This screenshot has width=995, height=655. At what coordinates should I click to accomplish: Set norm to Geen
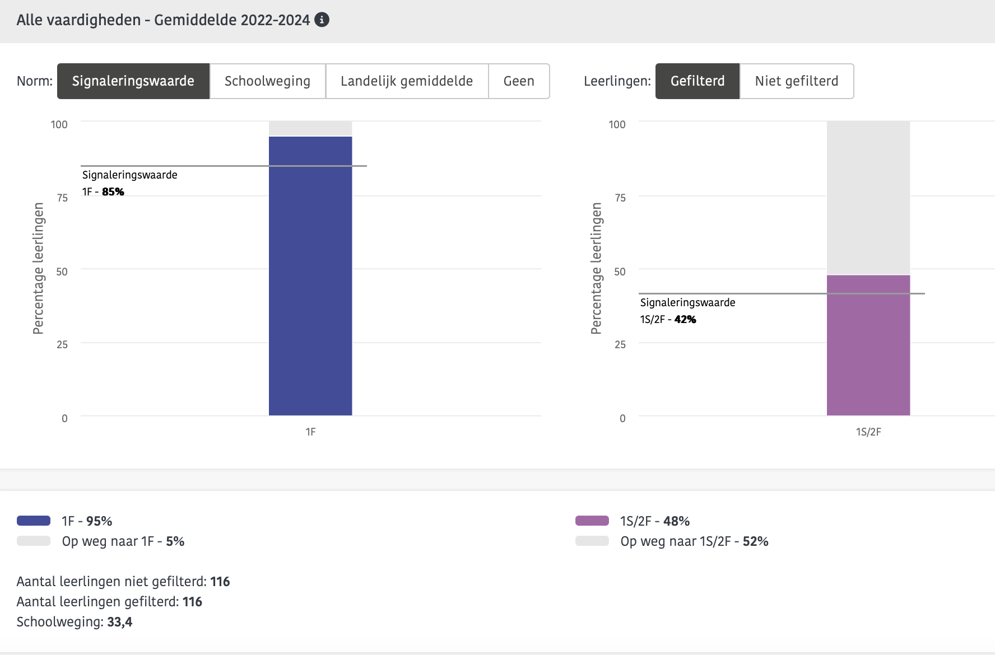pyautogui.click(x=519, y=81)
